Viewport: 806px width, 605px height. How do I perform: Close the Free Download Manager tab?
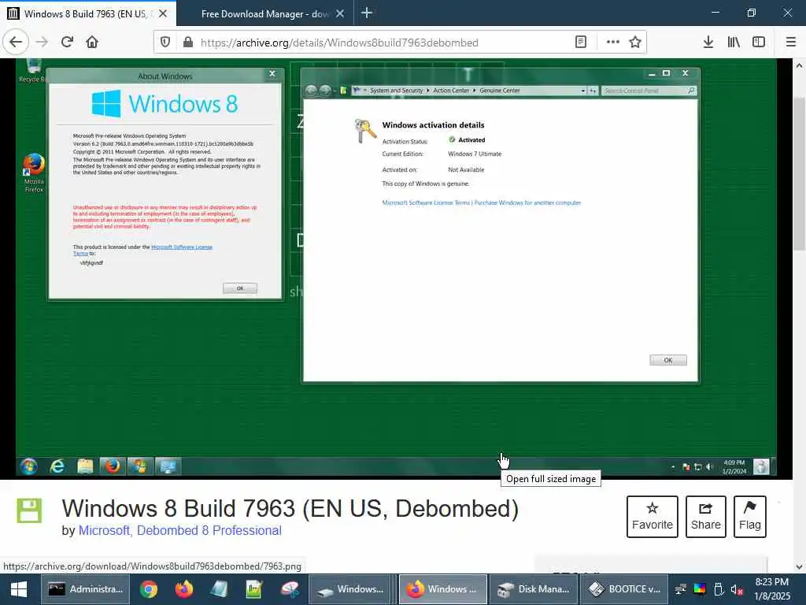click(x=340, y=14)
